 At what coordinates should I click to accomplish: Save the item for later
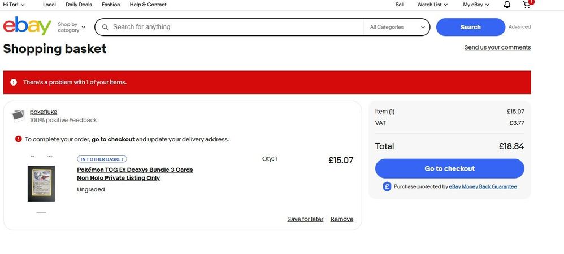(x=305, y=219)
